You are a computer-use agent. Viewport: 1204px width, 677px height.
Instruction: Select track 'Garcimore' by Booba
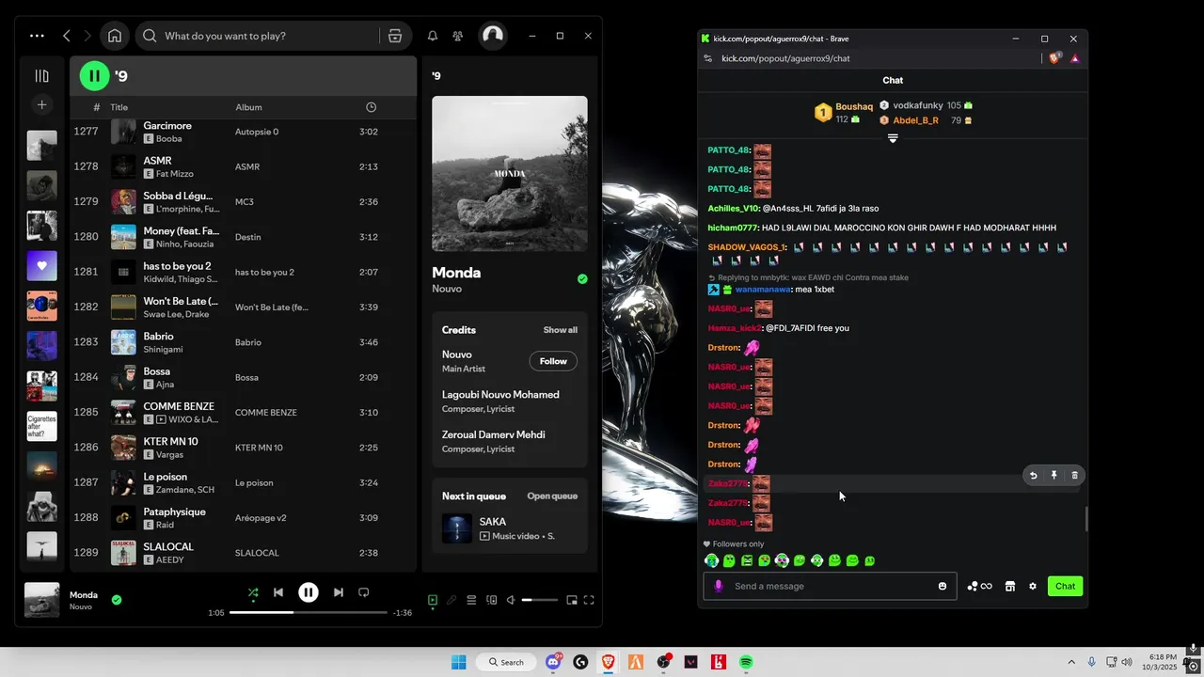click(x=243, y=132)
